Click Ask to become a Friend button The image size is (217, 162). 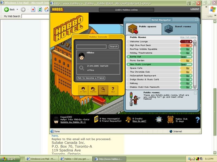(91, 78)
